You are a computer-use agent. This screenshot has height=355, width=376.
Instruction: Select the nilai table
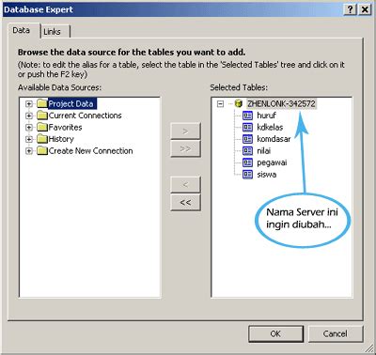[x=263, y=150]
